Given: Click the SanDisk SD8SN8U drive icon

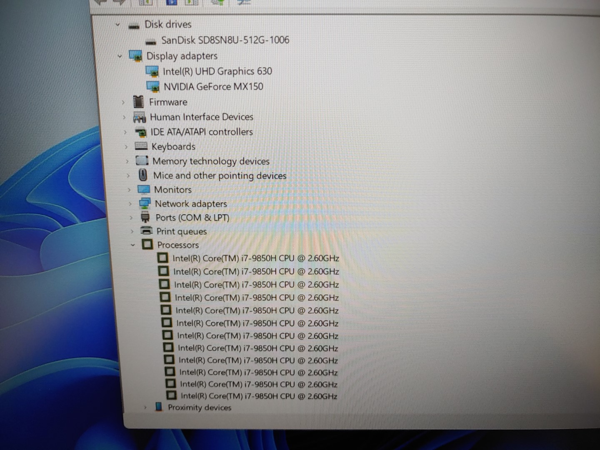Looking at the screenshot, I should pyautogui.click(x=151, y=42).
